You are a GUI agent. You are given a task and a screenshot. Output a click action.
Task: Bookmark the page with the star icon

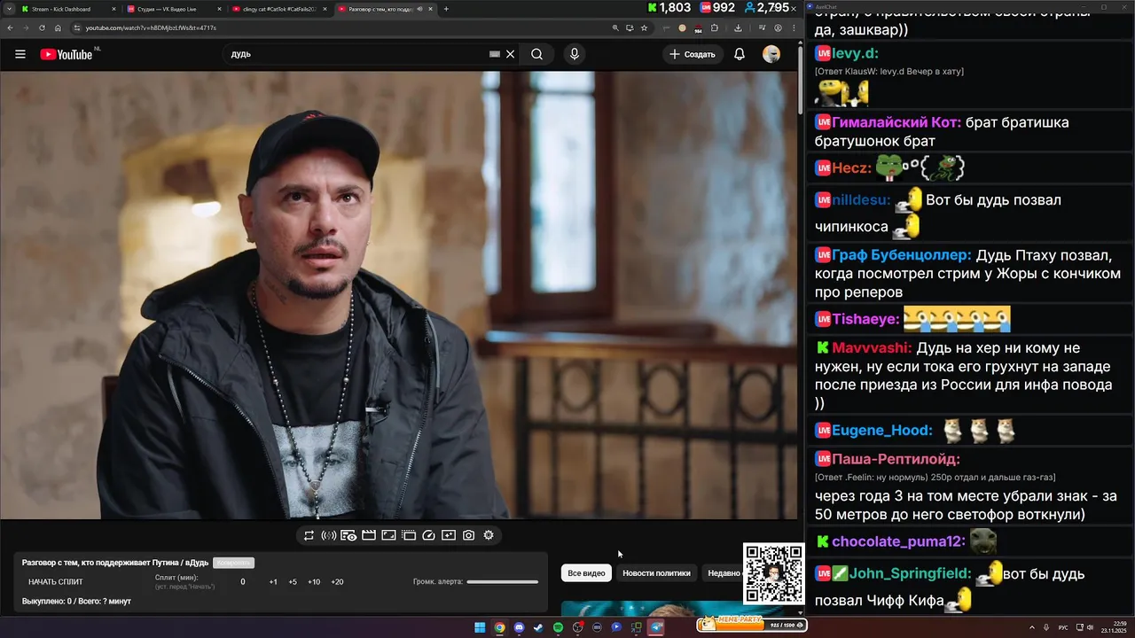click(x=644, y=27)
